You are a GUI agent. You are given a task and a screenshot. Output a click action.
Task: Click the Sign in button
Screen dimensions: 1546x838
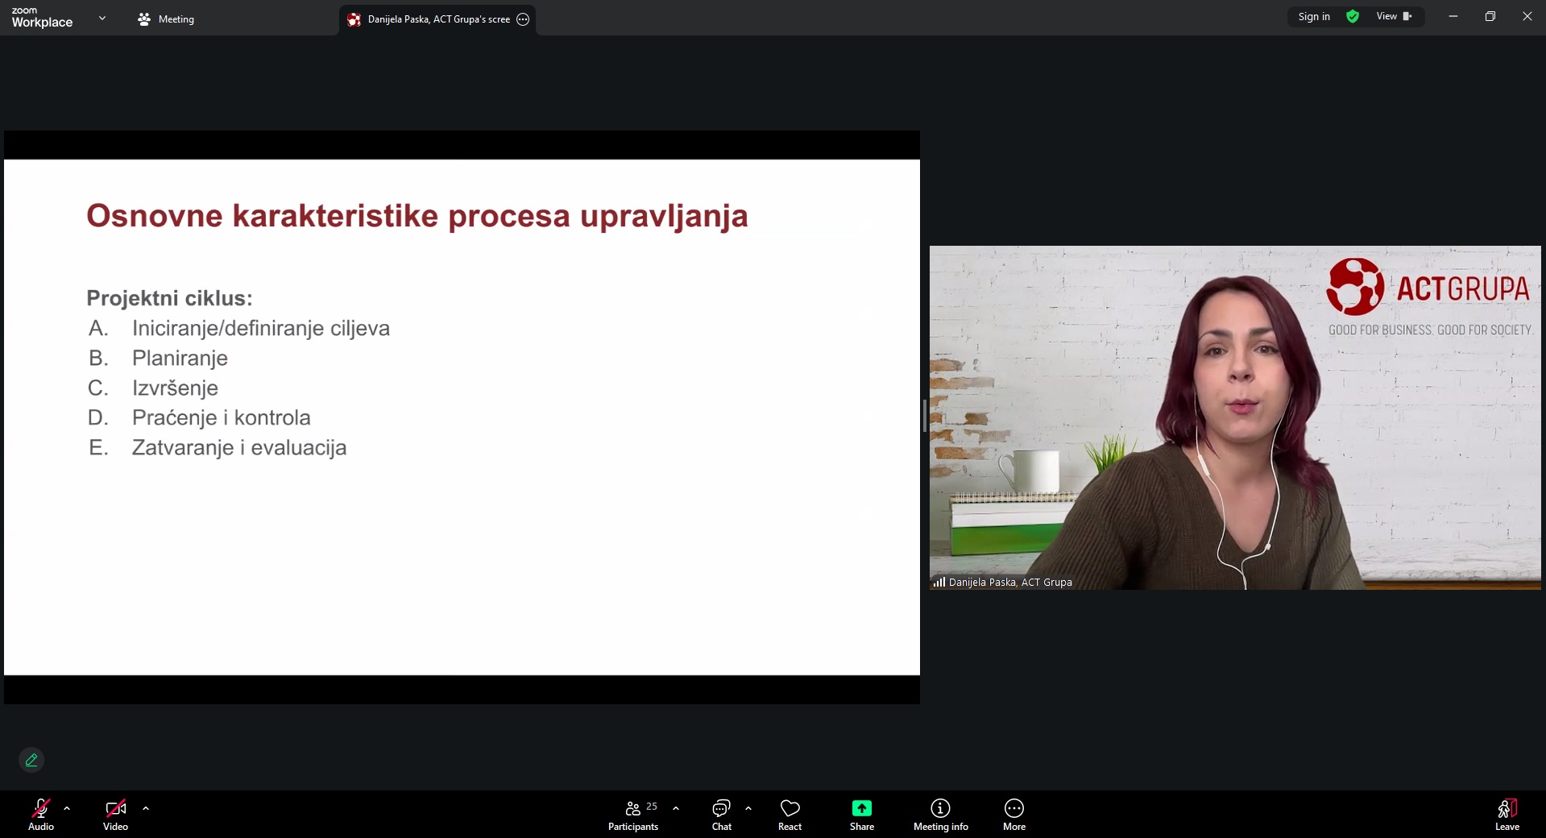pyautogui.click(x=1314, y=17)
